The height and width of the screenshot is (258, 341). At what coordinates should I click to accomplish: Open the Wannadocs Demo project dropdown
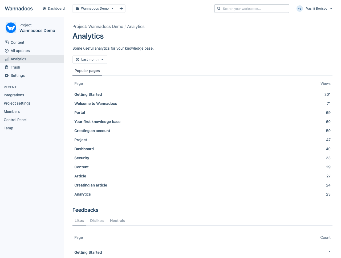95,9
